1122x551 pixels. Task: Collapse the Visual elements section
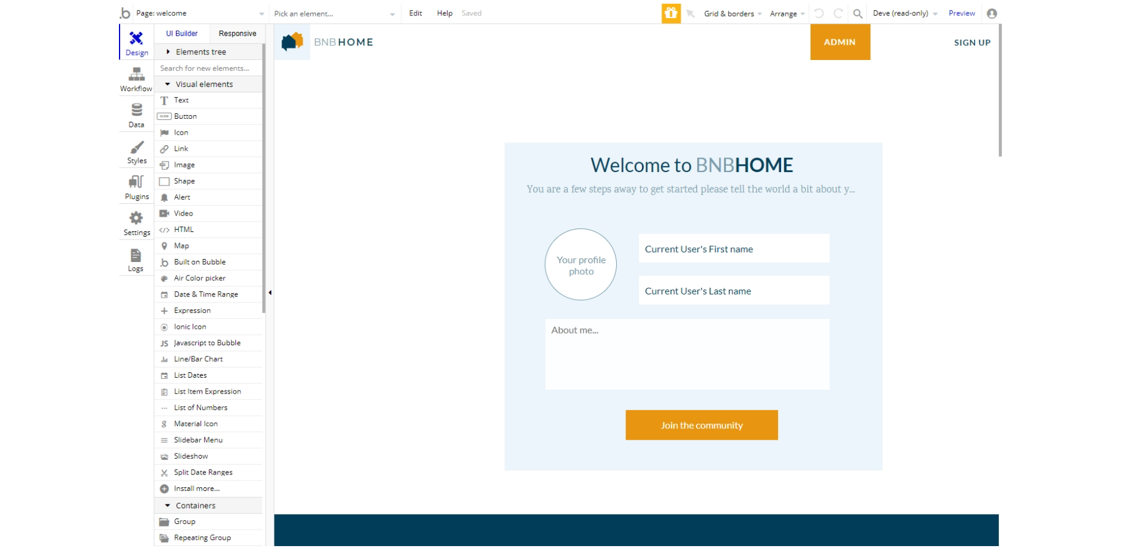click(x=208, y=84)
